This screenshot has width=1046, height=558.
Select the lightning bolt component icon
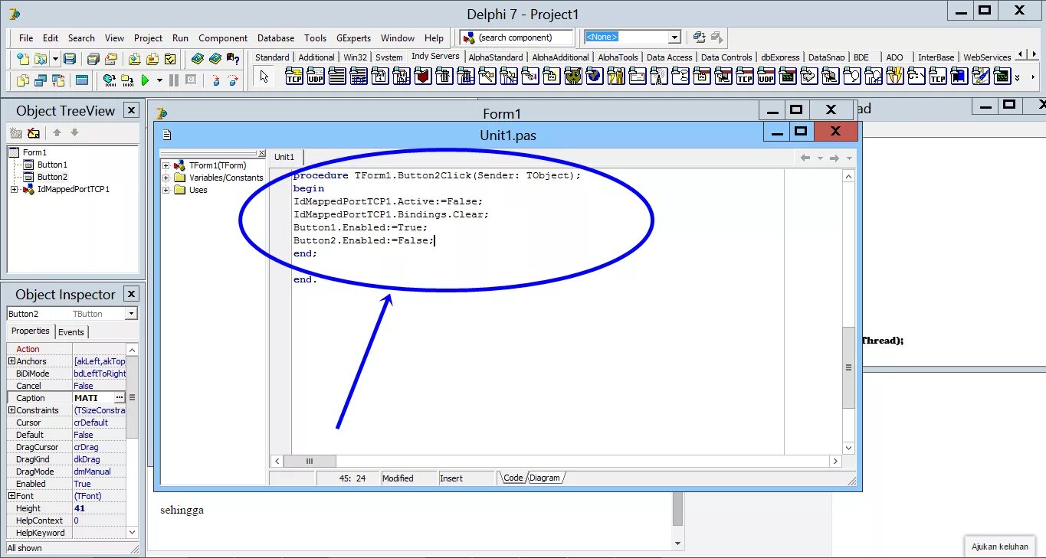[x=895, y=76]
